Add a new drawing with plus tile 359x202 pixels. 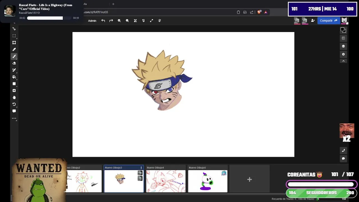[x=249, y=180]
